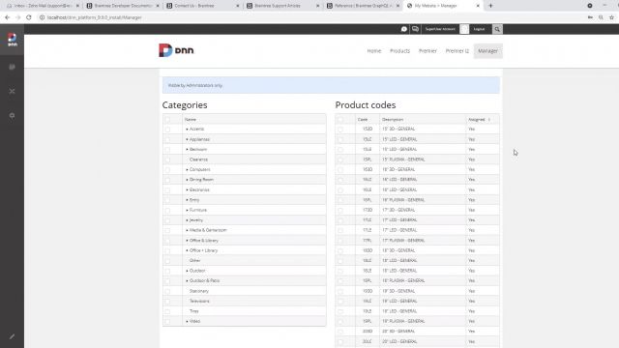619x348 pixels.
Task: Sort by the Description column header
Action: point(393,119)
